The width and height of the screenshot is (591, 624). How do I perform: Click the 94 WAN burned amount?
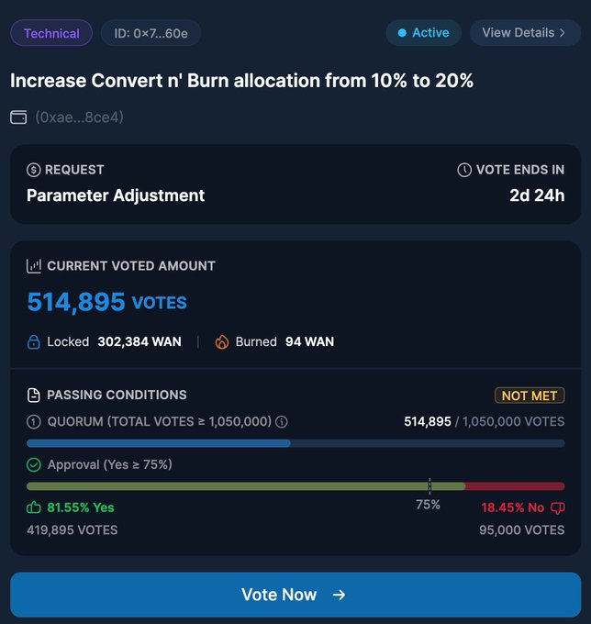point(309,342)
